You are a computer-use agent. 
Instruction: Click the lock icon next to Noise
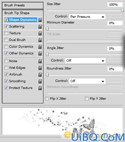[40, 61]
